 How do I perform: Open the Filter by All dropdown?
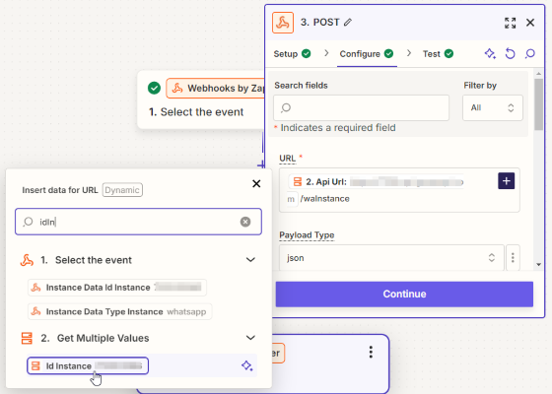[x=493, y=107]
